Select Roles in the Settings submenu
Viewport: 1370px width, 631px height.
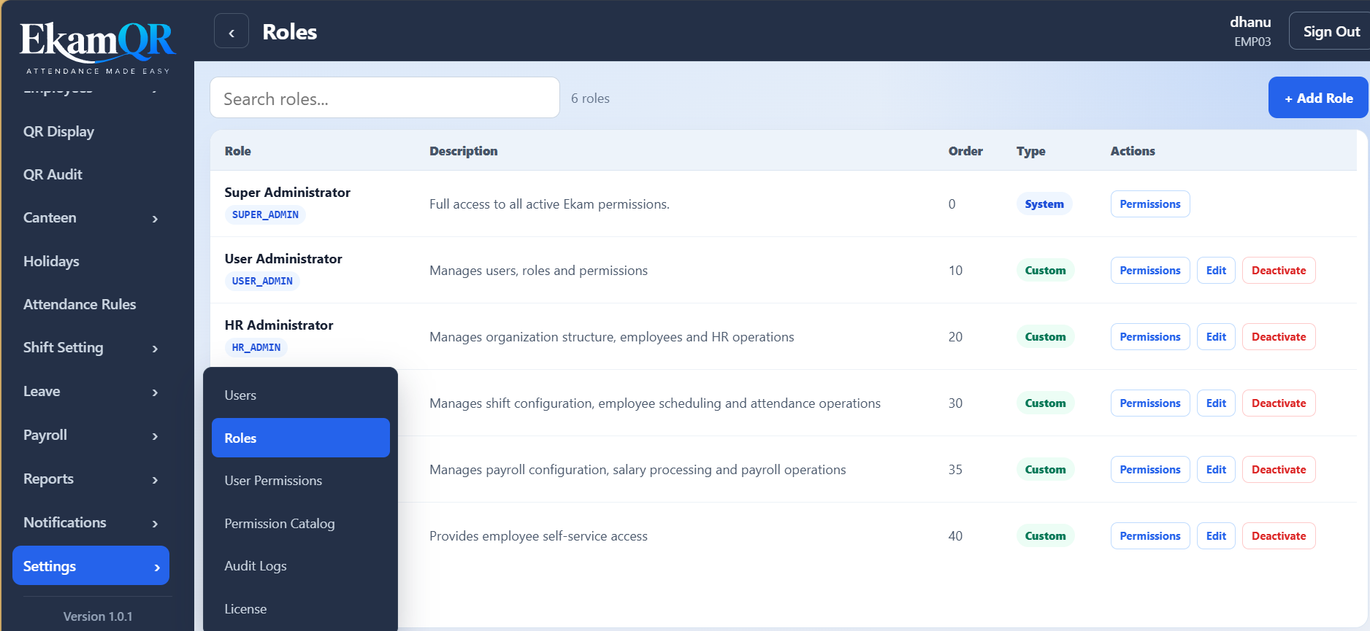(300, 438)
